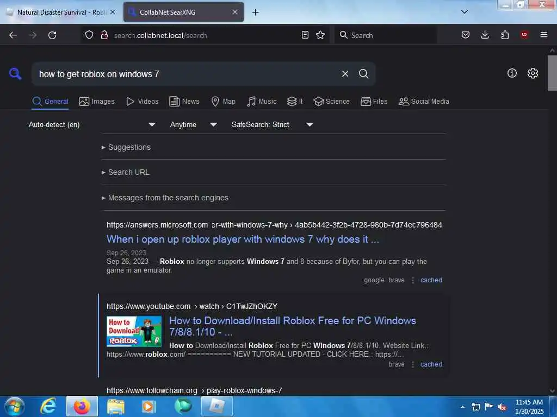The width and height of the screenshot is (557, 417).
Task: Select the General search category
Action: click(50, 102)
